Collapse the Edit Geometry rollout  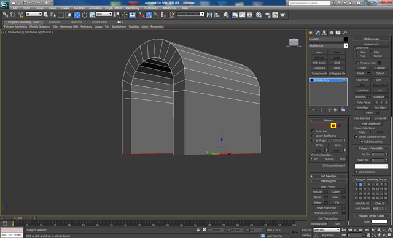pos(372,39)
